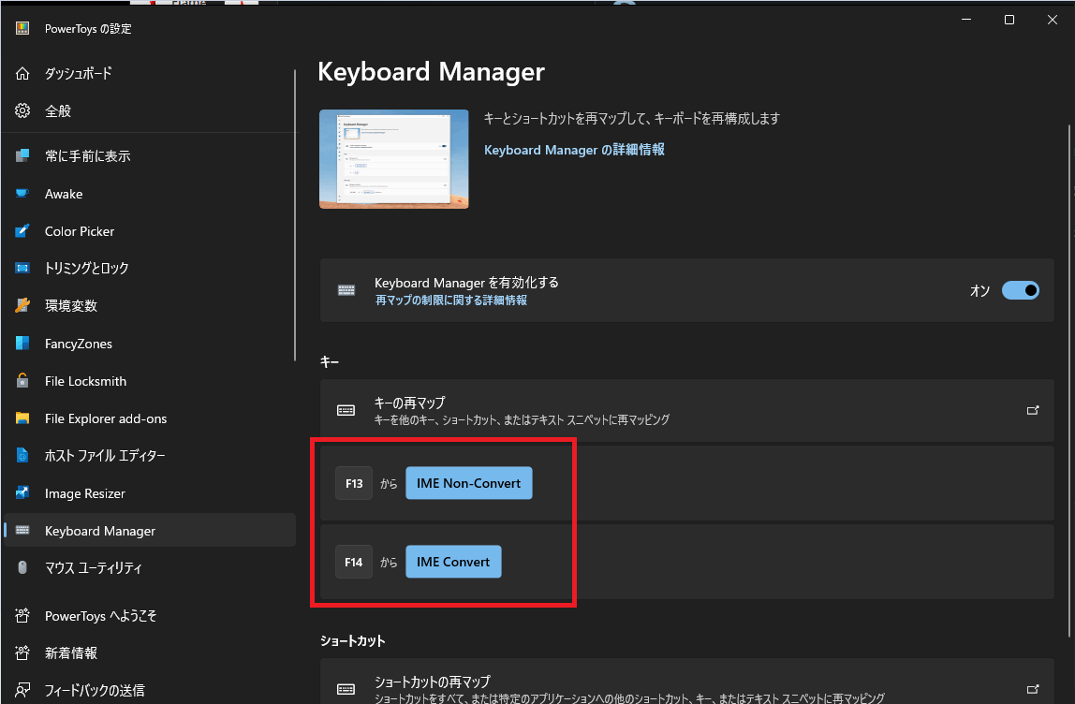Select the マウス ユーティリティ mouse icon

click(22, 567)
